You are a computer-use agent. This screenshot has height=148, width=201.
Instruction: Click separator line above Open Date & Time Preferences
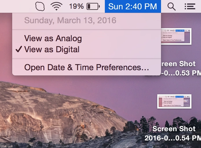(x=86, y=59)
